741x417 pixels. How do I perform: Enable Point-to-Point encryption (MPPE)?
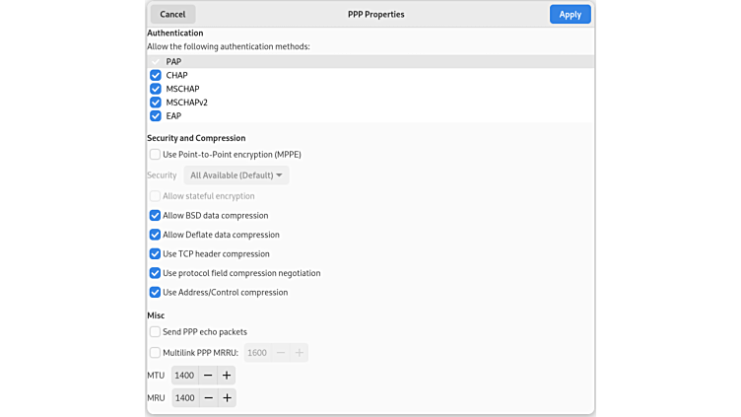pos(156,155)
